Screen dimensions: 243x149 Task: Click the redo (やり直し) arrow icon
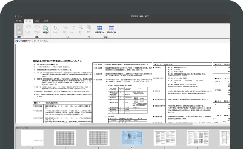[x=37, y=27]
